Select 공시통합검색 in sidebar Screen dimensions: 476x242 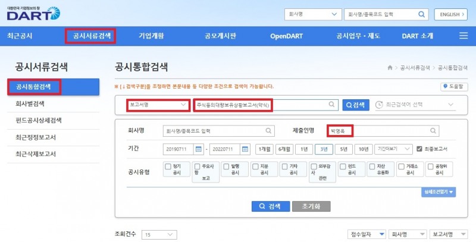coord(53,87)
